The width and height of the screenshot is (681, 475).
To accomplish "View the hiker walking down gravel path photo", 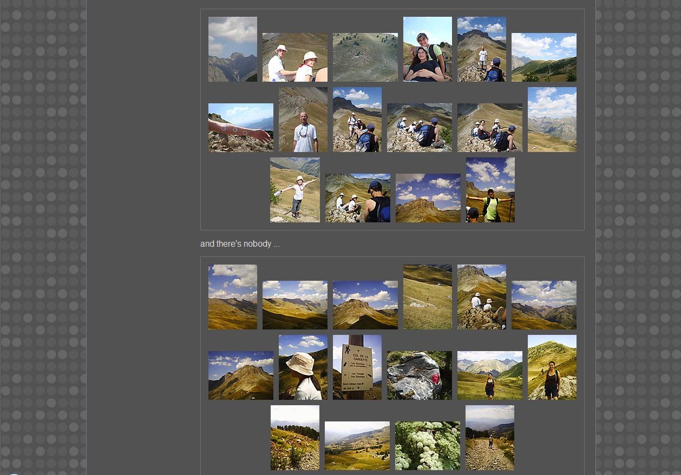I will pyautogui.click(x=489, y=438).
